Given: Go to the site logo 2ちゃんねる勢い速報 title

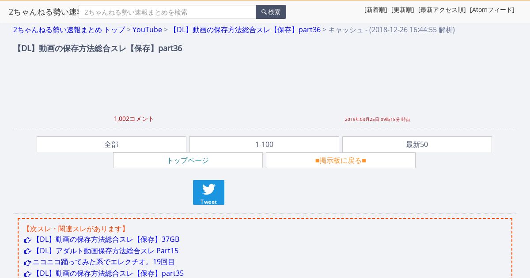Looking at the screenshot, I should point(44,12).
